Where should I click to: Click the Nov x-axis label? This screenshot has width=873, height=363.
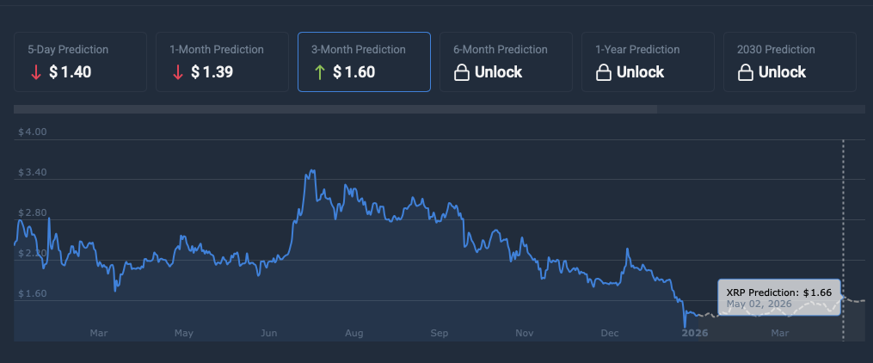pos(525,333)
